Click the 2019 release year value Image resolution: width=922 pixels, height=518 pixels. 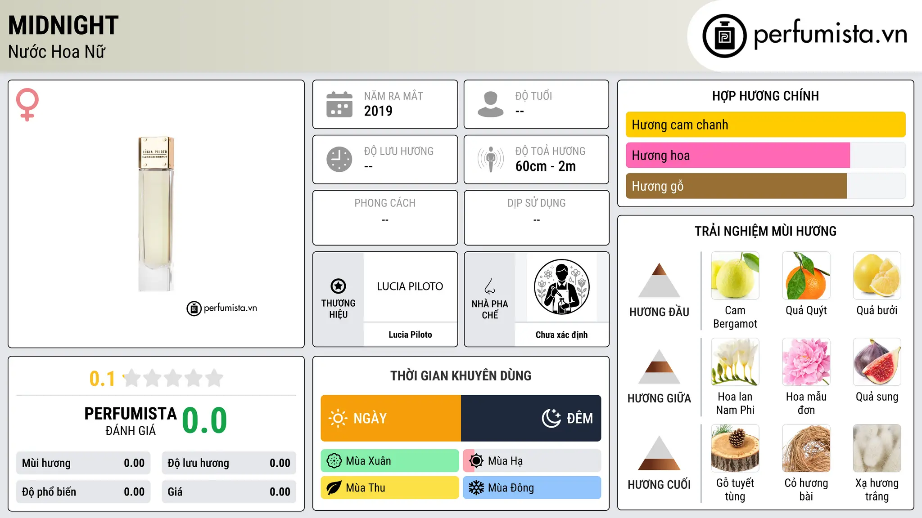(378, 111)
